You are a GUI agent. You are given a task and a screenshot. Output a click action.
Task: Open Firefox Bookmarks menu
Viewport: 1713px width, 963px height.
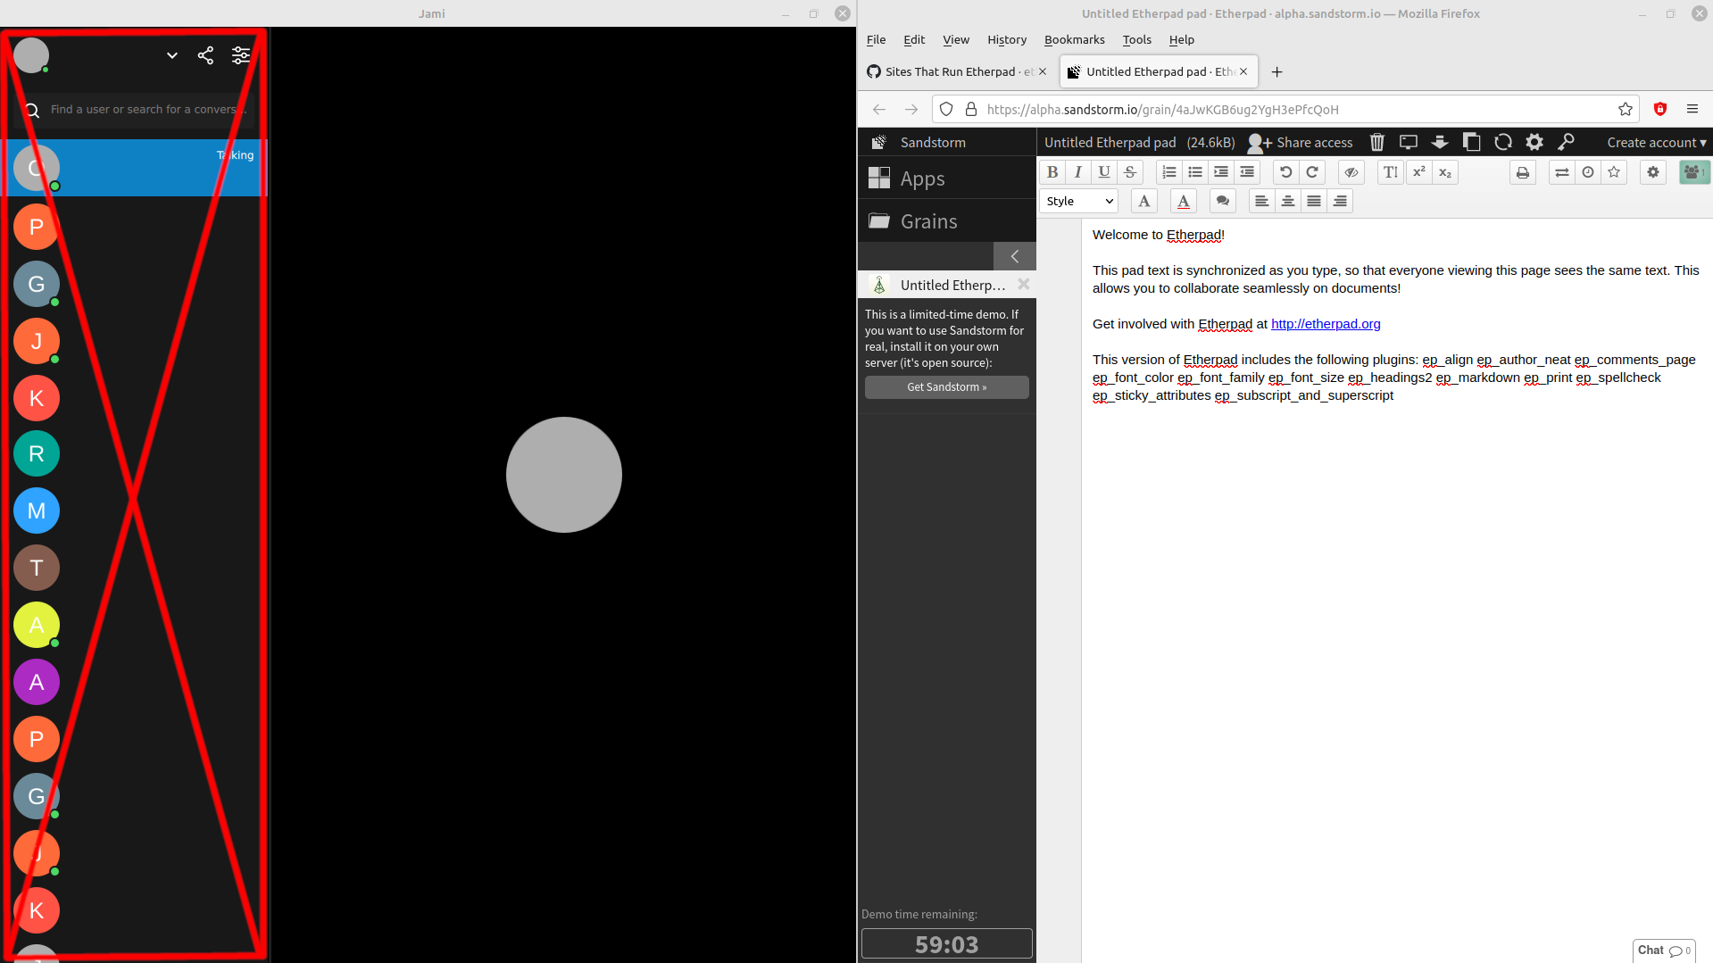1074,40
